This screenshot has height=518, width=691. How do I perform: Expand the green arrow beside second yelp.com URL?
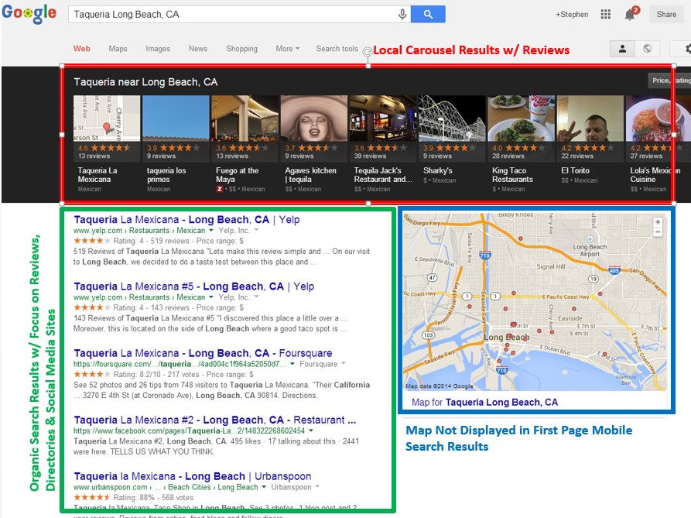(211, 297)
